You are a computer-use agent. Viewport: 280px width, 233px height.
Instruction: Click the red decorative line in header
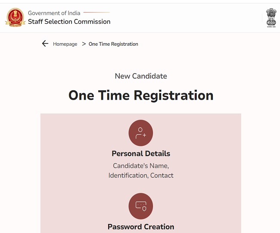click(96, 13)
